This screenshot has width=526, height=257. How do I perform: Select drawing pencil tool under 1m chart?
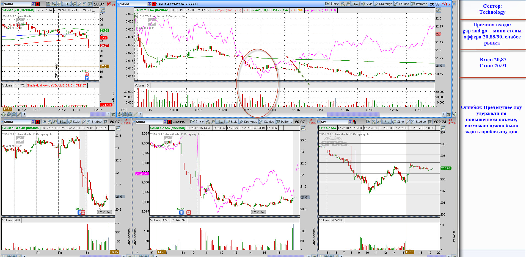point(135,114)
